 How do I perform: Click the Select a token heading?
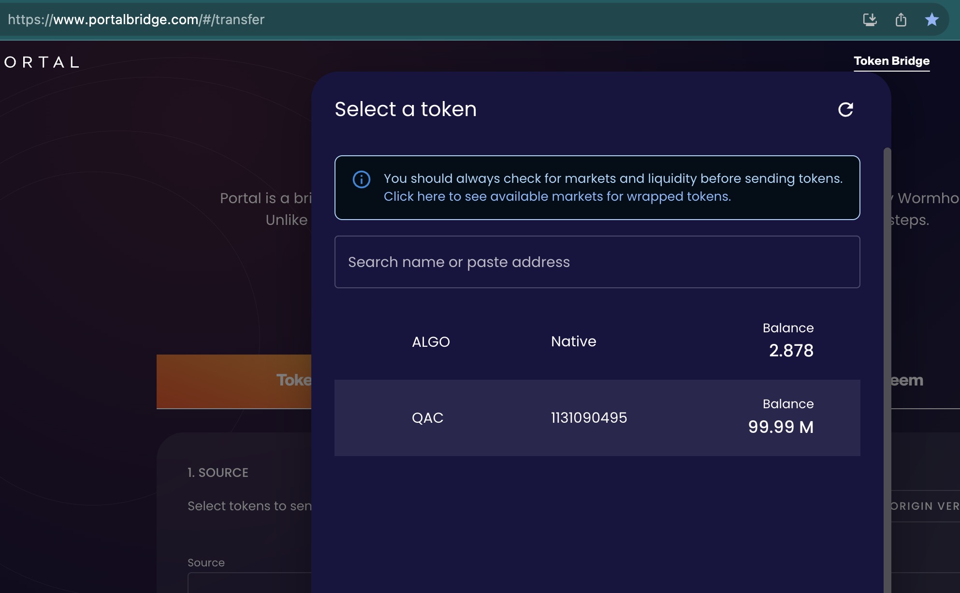point(406,109)
